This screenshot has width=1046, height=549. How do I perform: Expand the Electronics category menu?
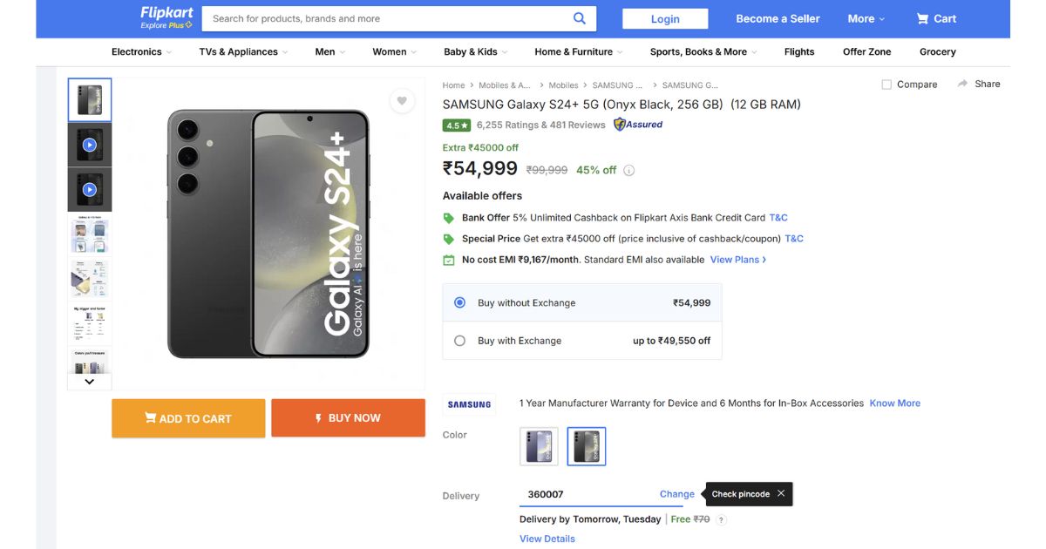pos(141,52)
